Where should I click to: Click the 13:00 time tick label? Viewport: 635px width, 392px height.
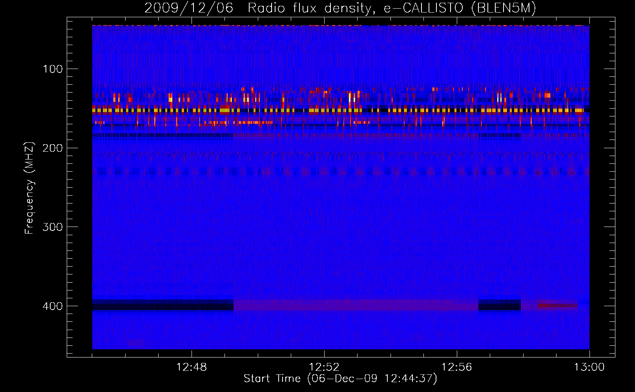589,367
